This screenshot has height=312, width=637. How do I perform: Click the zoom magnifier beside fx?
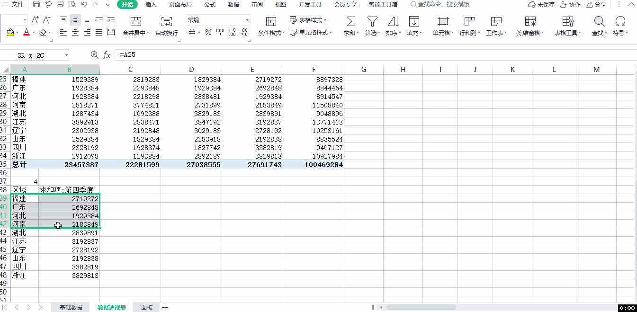pyautogui.click(x=94, y=55)
